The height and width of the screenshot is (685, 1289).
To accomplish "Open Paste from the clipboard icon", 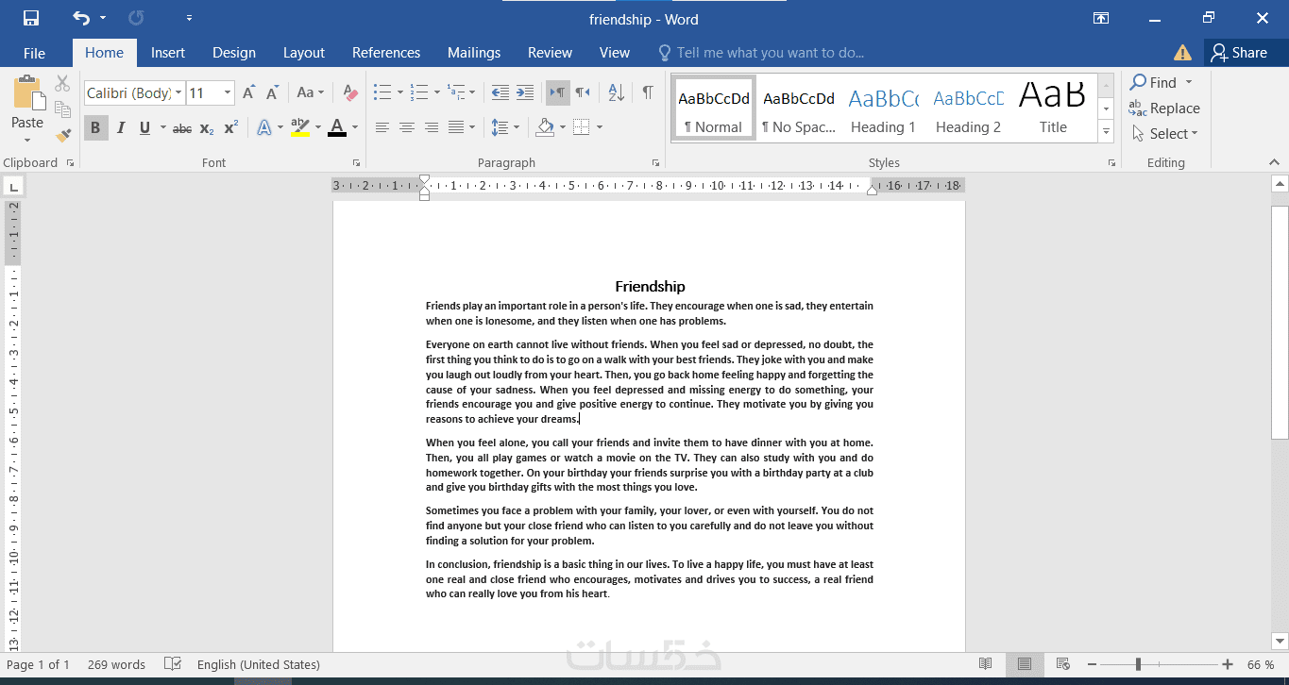I will (27, 94).
